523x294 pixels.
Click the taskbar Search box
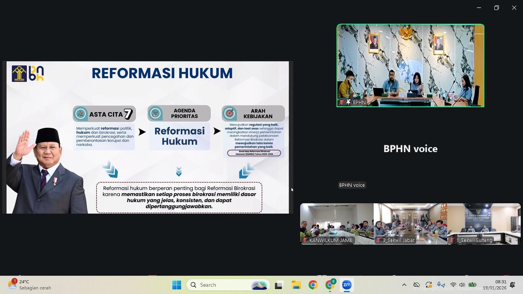(x=228, y=285)
